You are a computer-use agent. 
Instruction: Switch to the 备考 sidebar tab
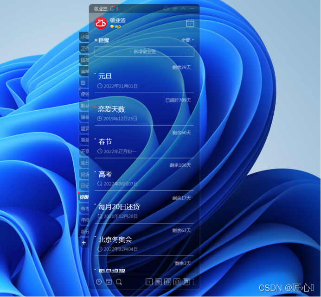(x=84, y=209)
